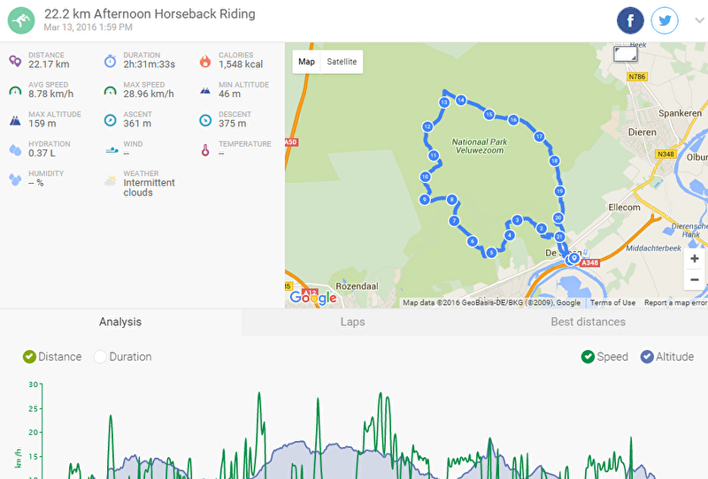The height and width of the screenshot is (479, 708).
Task: Click the workout title text
Action: click(150, 14)
